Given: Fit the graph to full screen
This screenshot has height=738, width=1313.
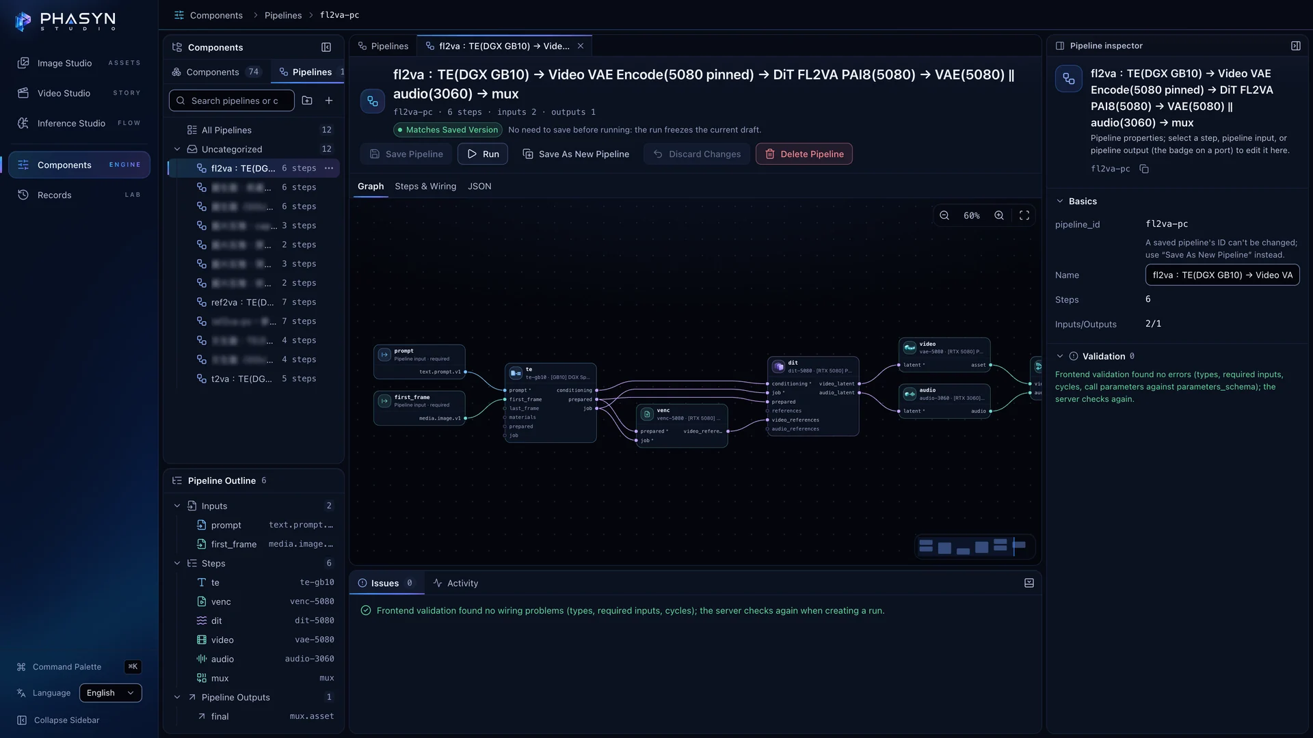Looking at the screenshot, I should (1024, 215).
